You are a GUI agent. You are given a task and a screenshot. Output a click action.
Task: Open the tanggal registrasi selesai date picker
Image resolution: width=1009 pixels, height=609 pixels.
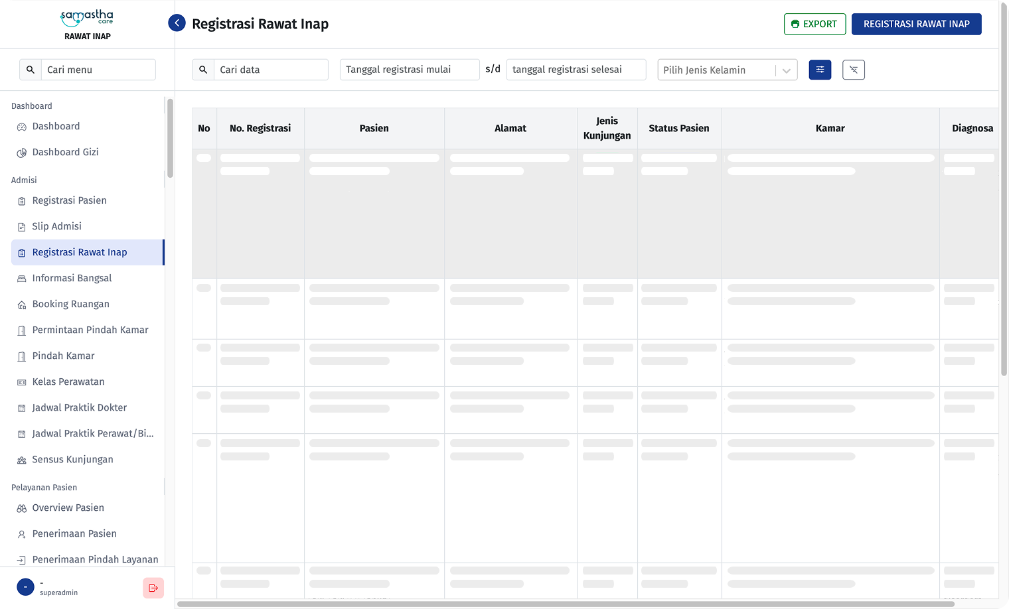click(576, 70)
